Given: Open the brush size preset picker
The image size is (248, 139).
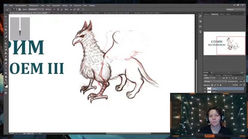Looking at the screenshot, I should [x=15, y=9].
